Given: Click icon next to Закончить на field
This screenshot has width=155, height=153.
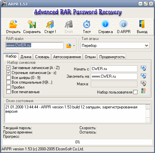Looking at the screenshot, I should pos(143,76).
